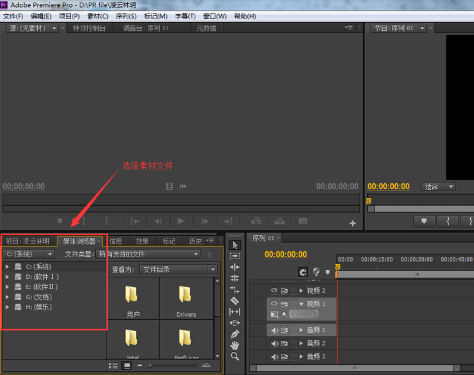
Task: Expand the 音频 1 track triangle
Action: [301, 330]
